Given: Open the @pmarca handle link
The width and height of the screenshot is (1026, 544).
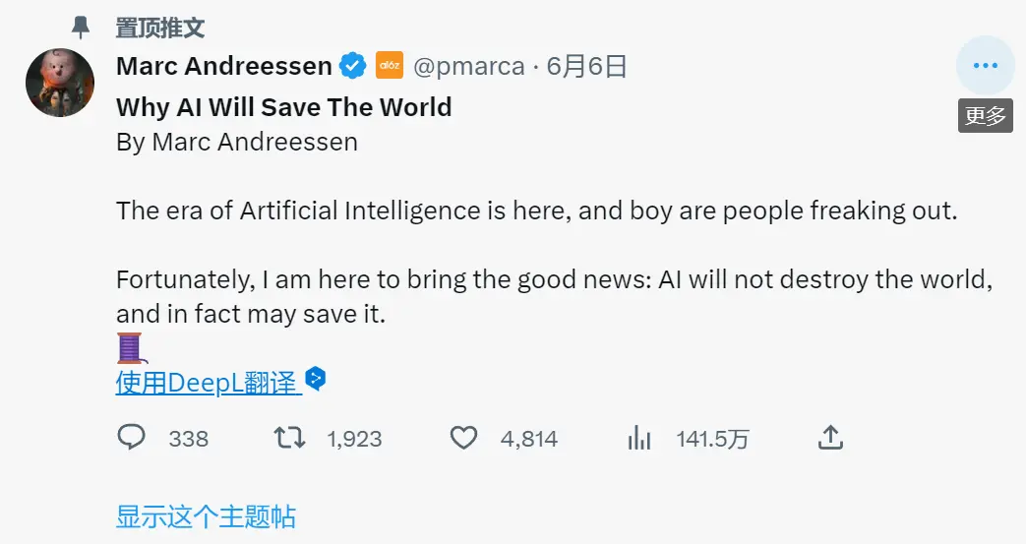Looking at the screenshot, I should pos(468,66).
